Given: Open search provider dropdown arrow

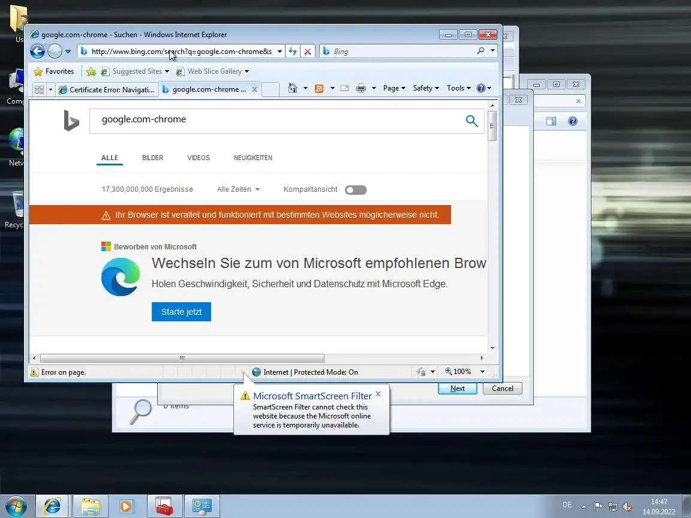Looking at the screenshot, I should 492,51.
